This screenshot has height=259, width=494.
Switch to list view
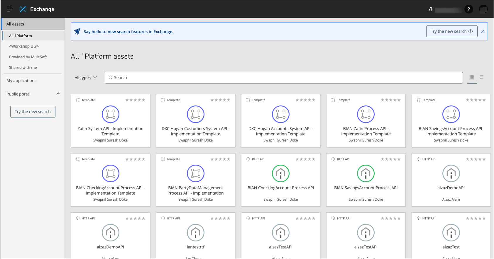pyautogui.click(x=482, y=77)
